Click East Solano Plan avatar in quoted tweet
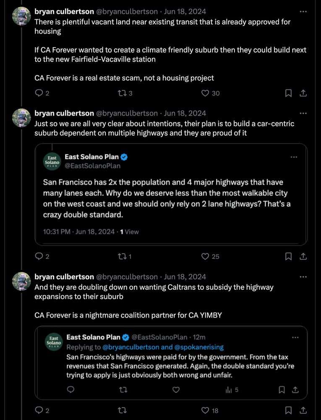This screenshot has width=321, height=420. pyautogui.click(x=52, y=161)
